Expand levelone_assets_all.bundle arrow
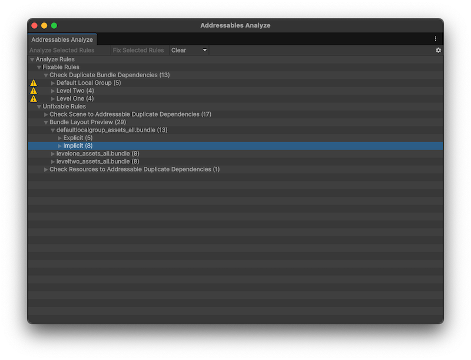The height and width of the screenshot is (360, 471). click(53, 154)
